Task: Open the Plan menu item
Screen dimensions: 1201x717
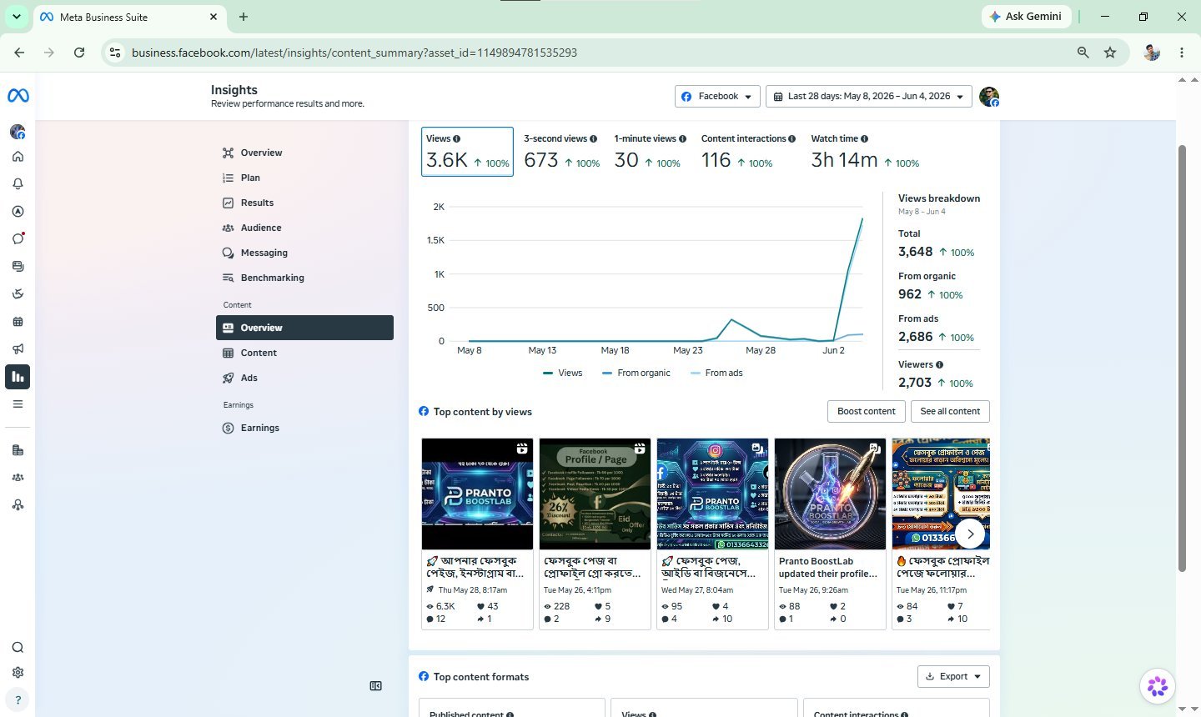Action: coord(304,178)
